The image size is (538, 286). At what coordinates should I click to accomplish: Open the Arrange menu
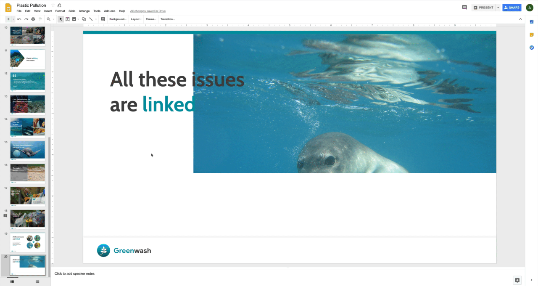84,11
